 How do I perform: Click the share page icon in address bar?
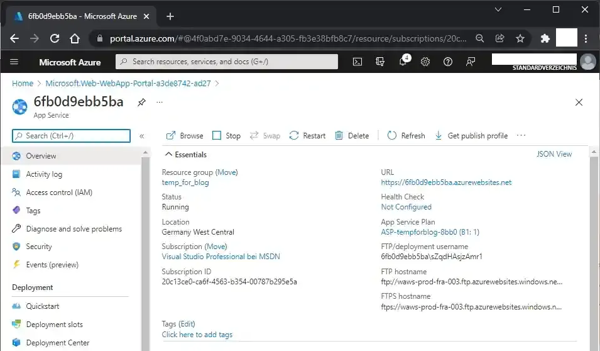point(499,38)
